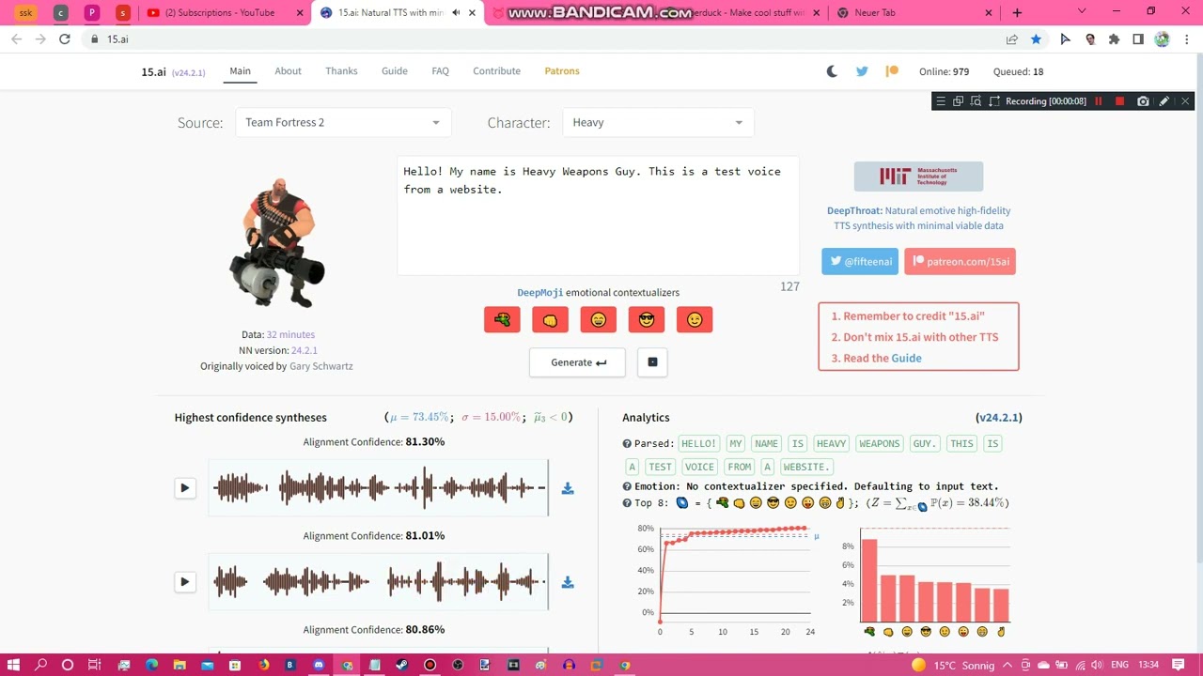This screenshot has width=1203, height=676.
Task: Play the 81.30% confidence synthesis
Action: (185, 488)
